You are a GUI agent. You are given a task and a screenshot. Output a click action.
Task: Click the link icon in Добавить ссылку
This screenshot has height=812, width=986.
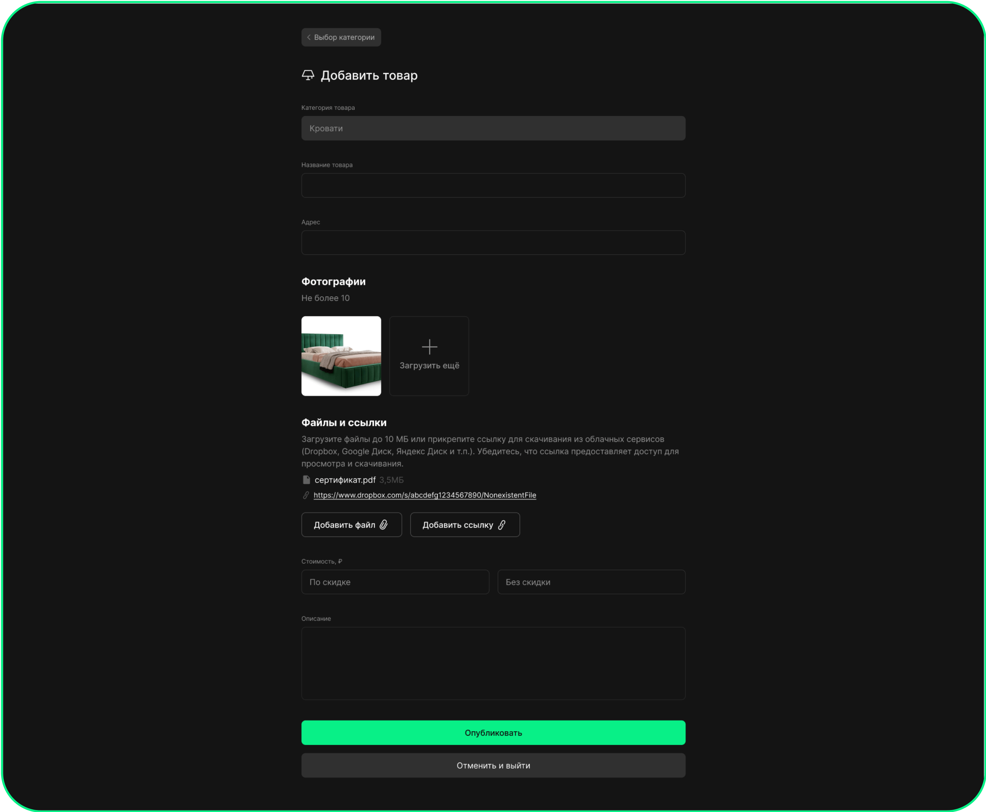(x=502, y=525)
